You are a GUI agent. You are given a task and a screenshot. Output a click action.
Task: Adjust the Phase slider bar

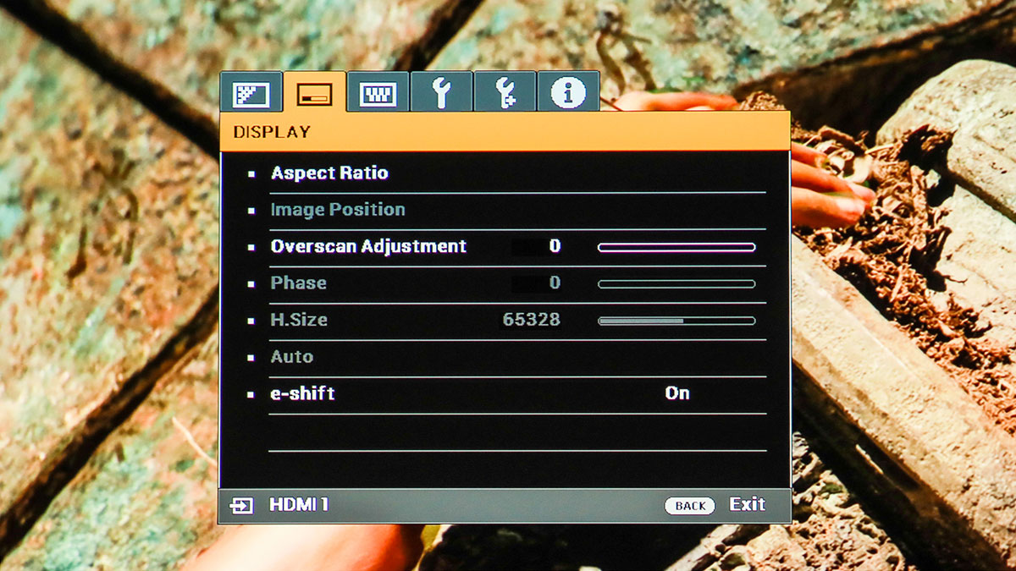pyautogui.click(x=676, y=284)
